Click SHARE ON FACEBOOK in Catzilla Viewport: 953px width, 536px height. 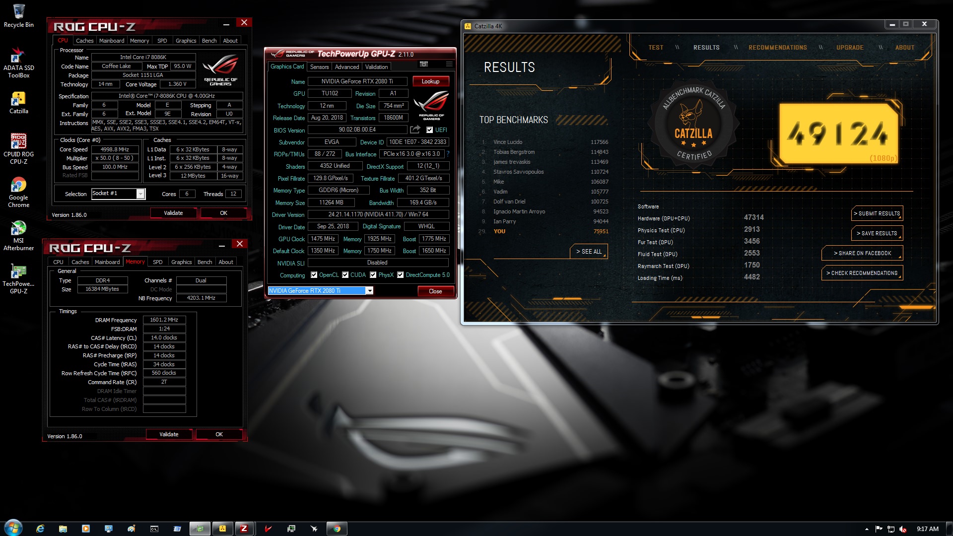(862, 253)
